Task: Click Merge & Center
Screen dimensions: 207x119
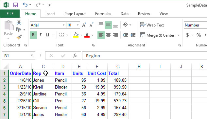Action: click(157, 35)
